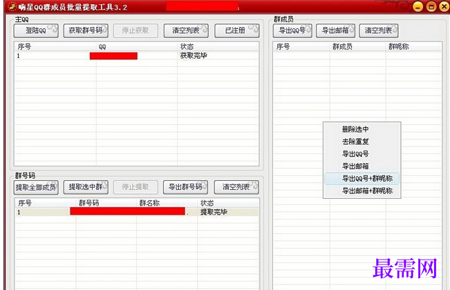Choose 导出邮箱 from the context menu
Viewport: 450px width, 290px height.
(362, 166)
